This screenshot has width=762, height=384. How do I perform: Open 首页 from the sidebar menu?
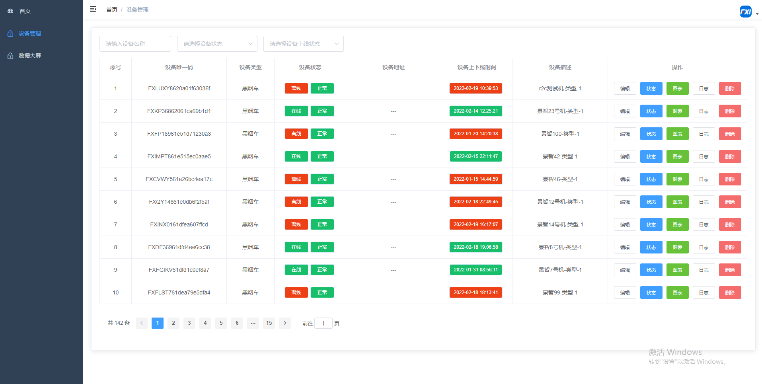[25, 11]
